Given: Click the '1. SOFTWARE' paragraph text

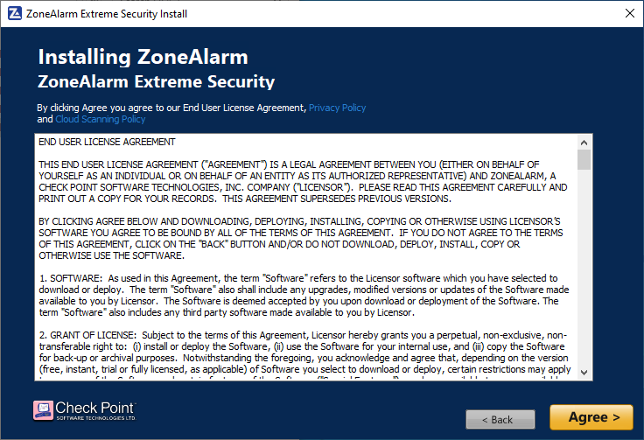Looking at the screenshot, I should coord(304,295).
